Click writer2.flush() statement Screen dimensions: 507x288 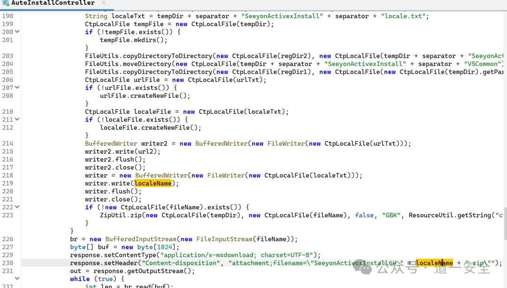click(115, 159)
